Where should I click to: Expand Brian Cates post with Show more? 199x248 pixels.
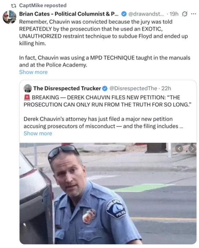pos(33,72)
